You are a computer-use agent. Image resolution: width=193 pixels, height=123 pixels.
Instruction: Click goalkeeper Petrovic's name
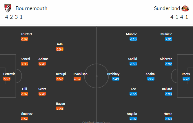[x=9, y=74]
